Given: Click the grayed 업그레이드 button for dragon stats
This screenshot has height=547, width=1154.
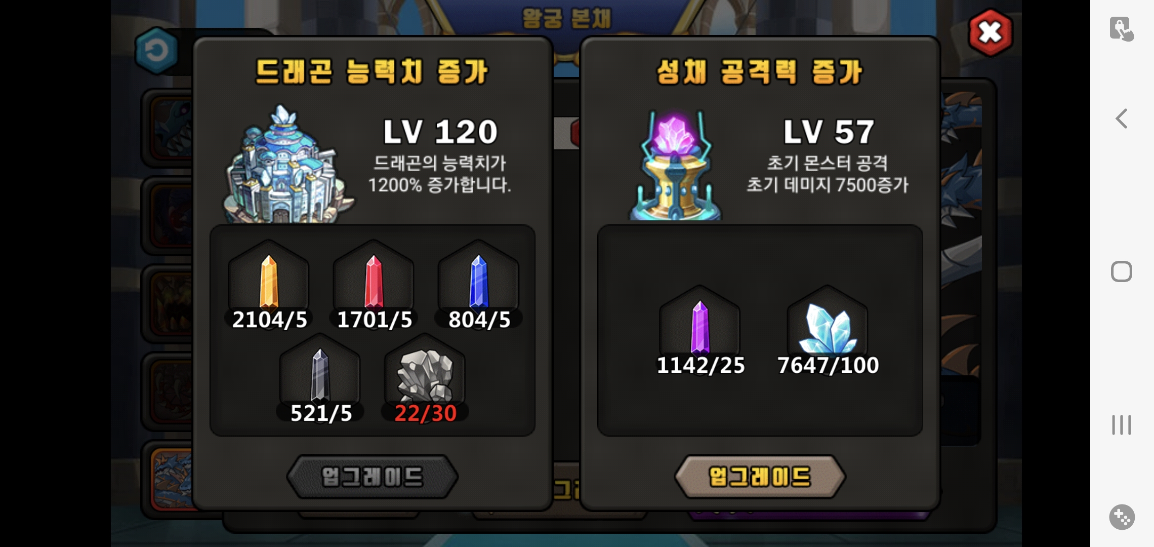Looking at the screenshot, I should coord(373,477).
